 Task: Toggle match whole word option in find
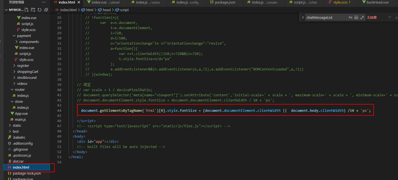(x=356, y=17)
